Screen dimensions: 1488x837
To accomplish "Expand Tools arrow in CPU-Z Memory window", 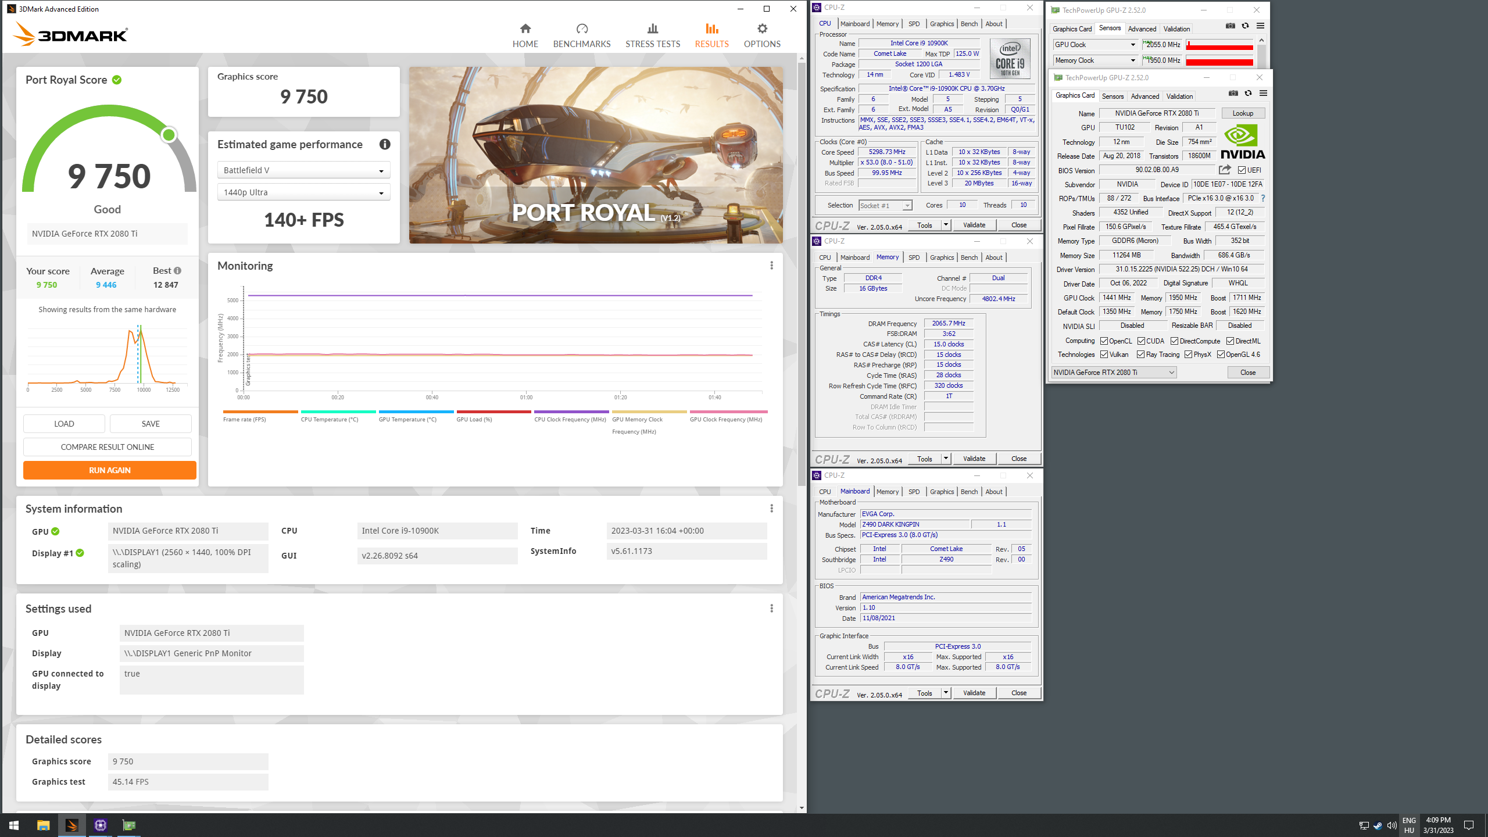I will click(x=946, y=459).
